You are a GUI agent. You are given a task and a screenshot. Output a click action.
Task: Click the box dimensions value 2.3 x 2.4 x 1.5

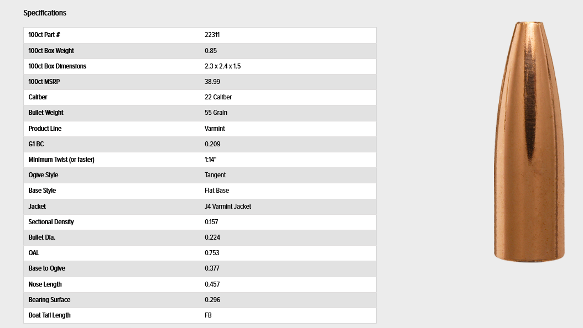click(x=222, y=66)
